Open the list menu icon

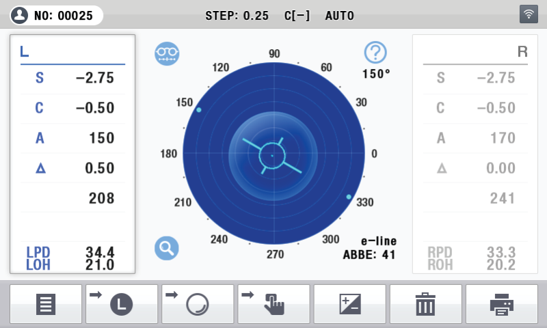tap(46, 304)
